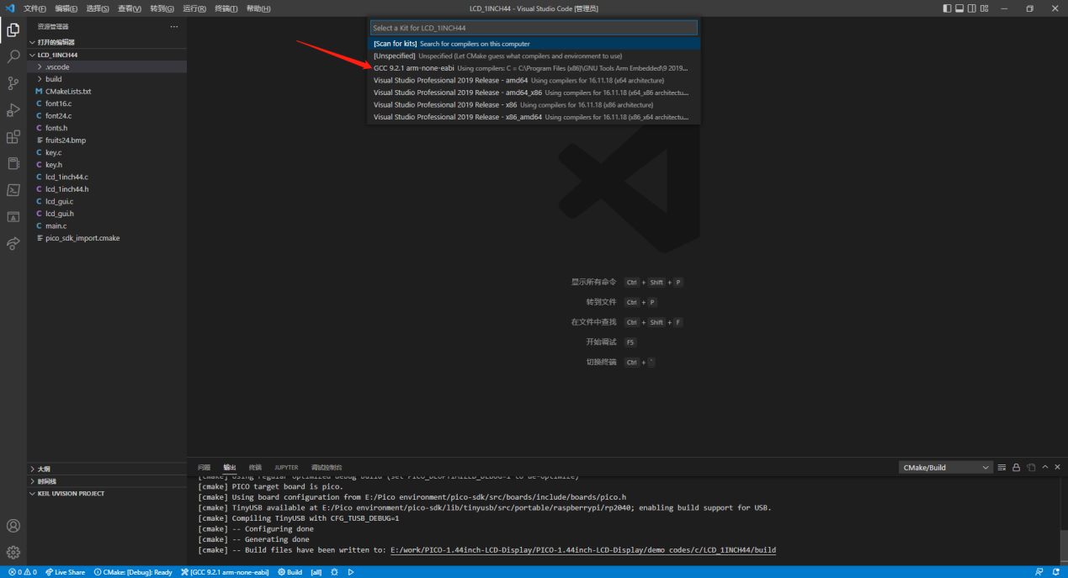Toggle output scroll lock icon
Viewport: 1068px width, 578px height.
pos(1016,467)
